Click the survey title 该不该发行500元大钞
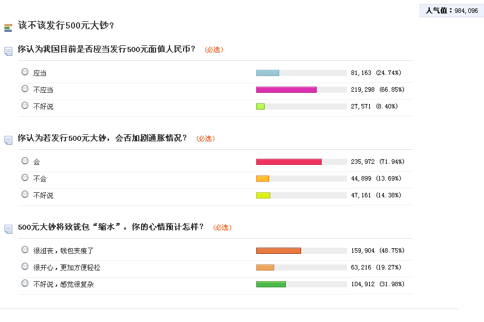 [66, 26]
